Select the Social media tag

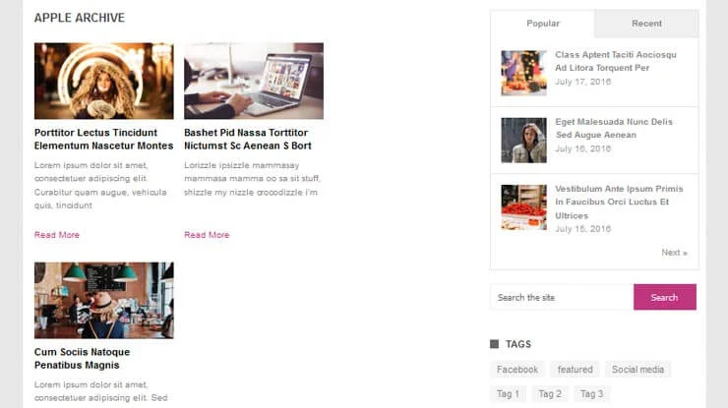[x=637, y=370]
